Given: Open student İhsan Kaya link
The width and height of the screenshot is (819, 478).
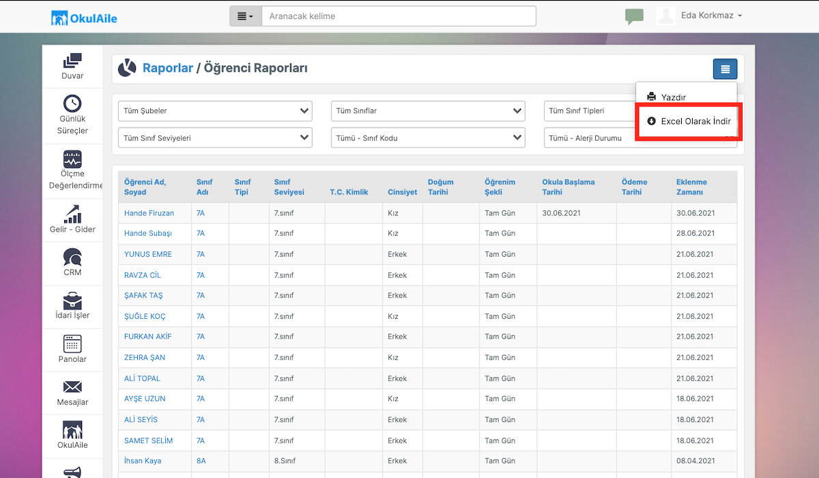Looking at the screenshot, I should pyautogui.click(x=143, y=461).
